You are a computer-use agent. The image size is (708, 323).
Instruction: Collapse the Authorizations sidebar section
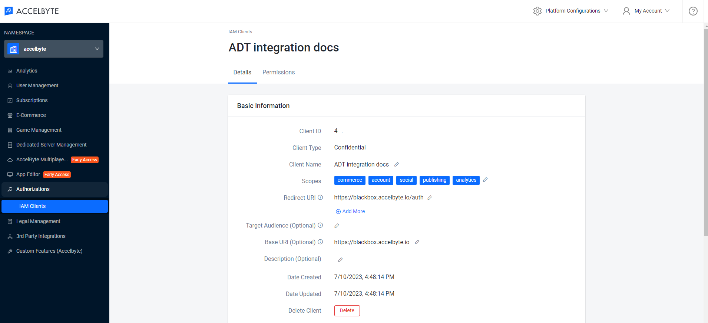pyautogui.click(x=54, y=189)
